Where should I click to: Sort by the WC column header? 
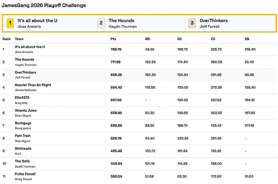[147, 39]
